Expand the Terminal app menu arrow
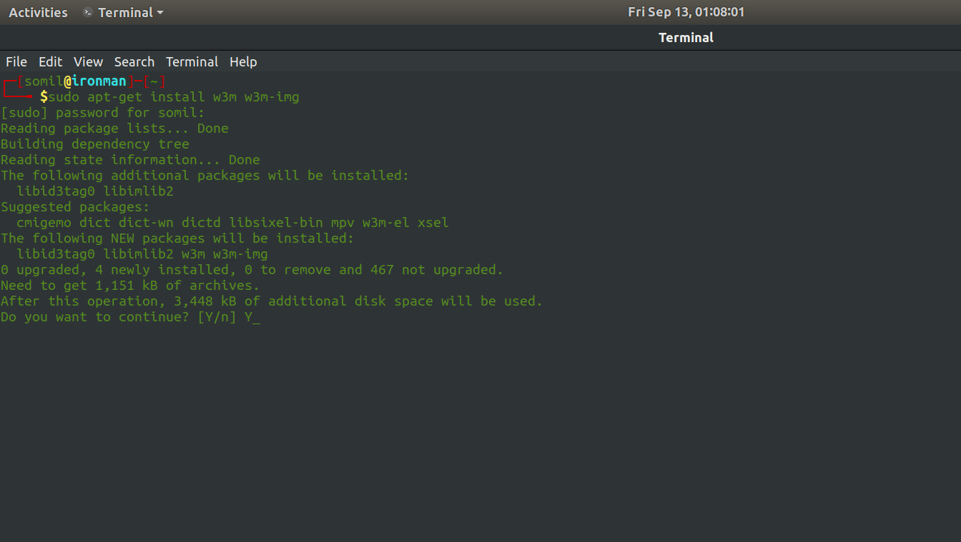Viewport: 961px width, 542px height. click(x=159, y=13)
